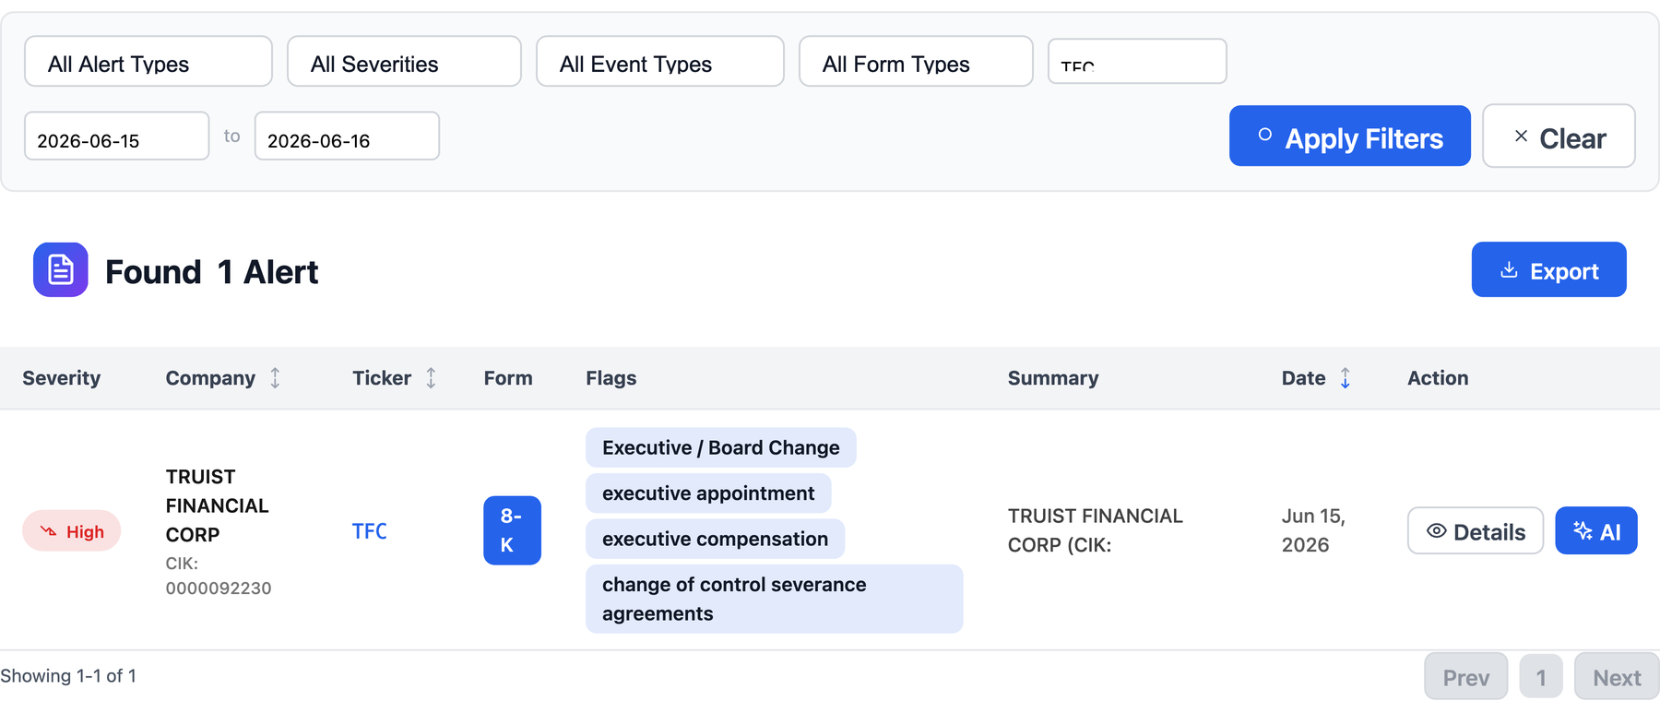Open the All Alert Types dropdown
The height and width of the screenshot is (701, 1660).
[148, 62]
